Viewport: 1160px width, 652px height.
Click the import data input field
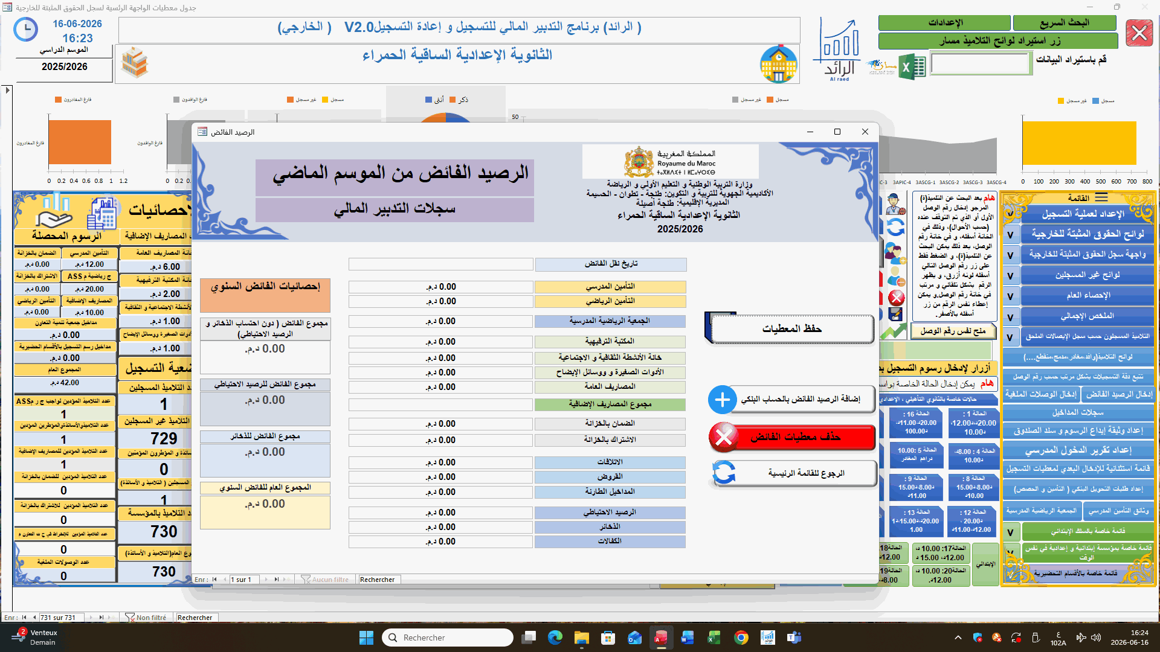click(980, 63)
